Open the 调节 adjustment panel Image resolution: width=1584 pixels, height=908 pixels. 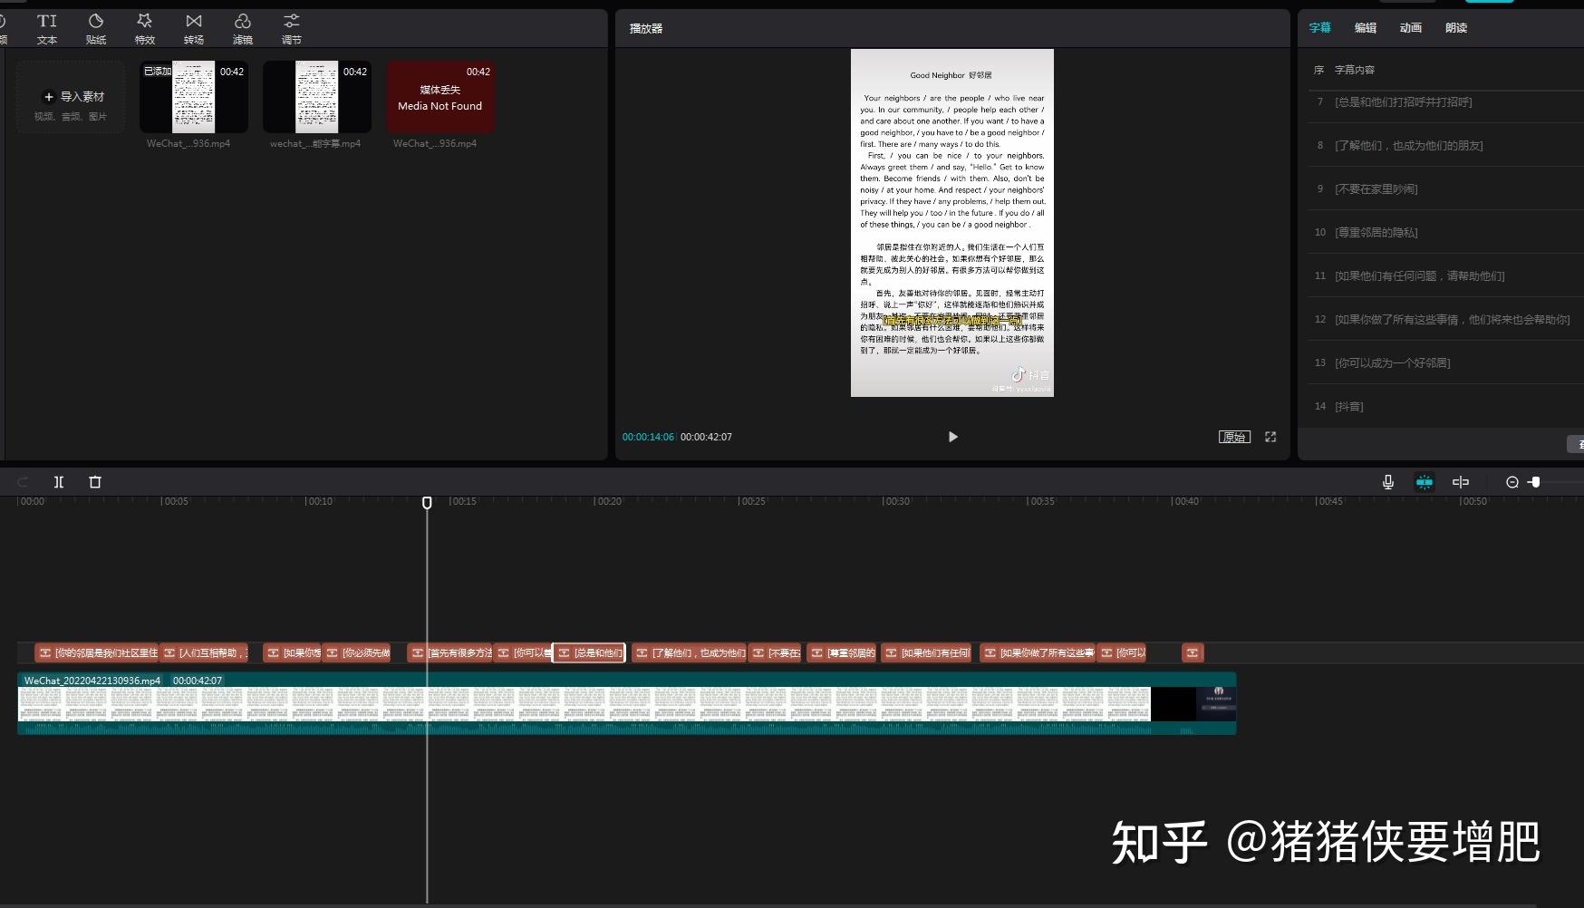[x=292, y=28]
